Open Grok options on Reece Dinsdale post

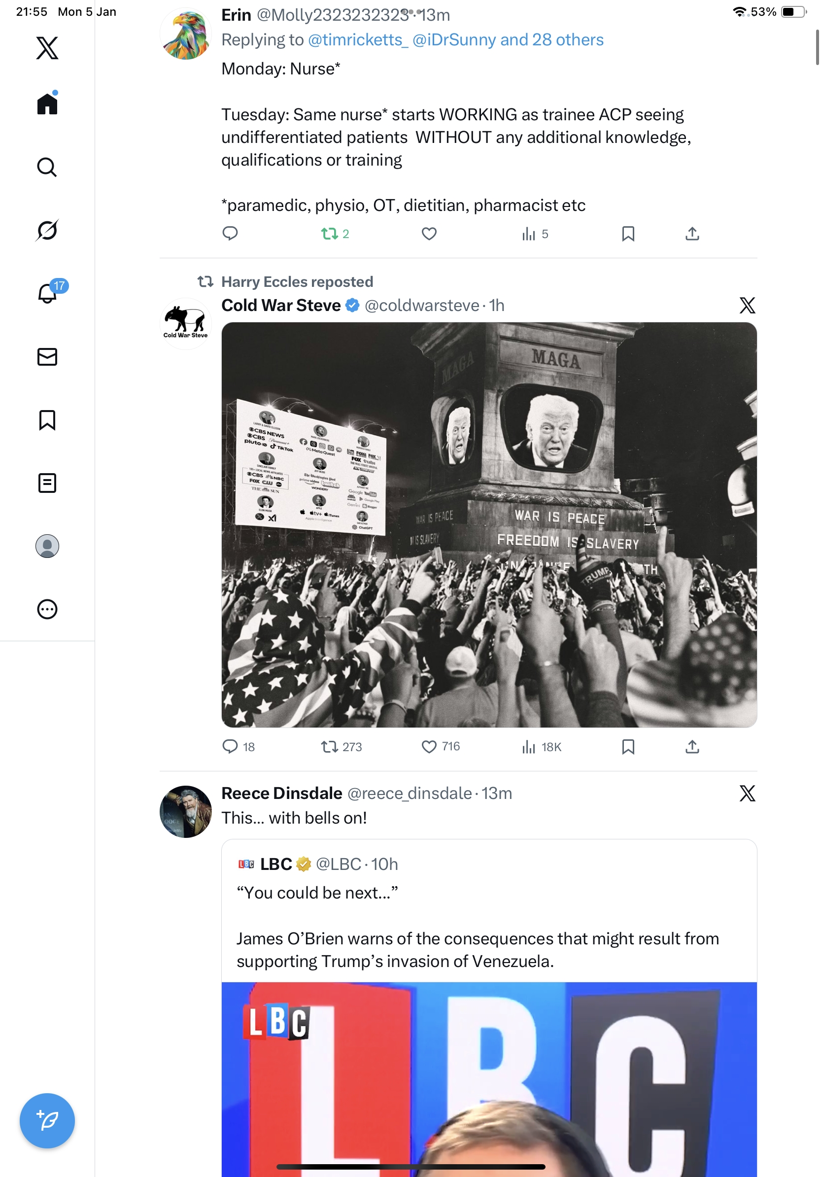(747, 793)
